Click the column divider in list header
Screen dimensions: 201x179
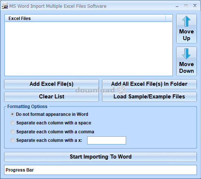[x=165, y=18]
